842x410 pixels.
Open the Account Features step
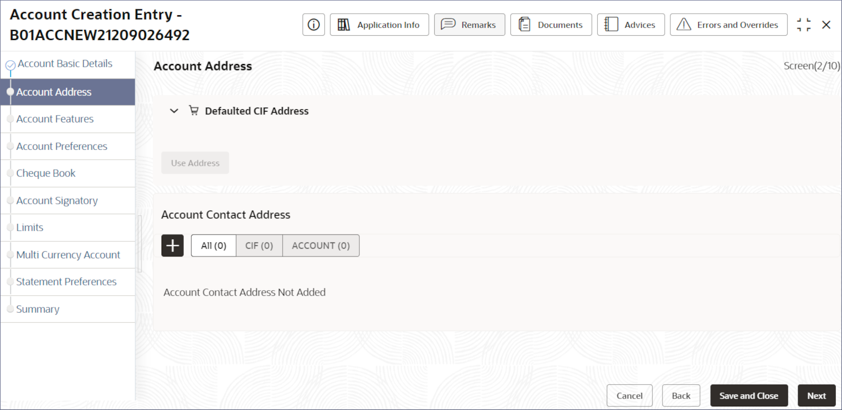pos(67,119)
